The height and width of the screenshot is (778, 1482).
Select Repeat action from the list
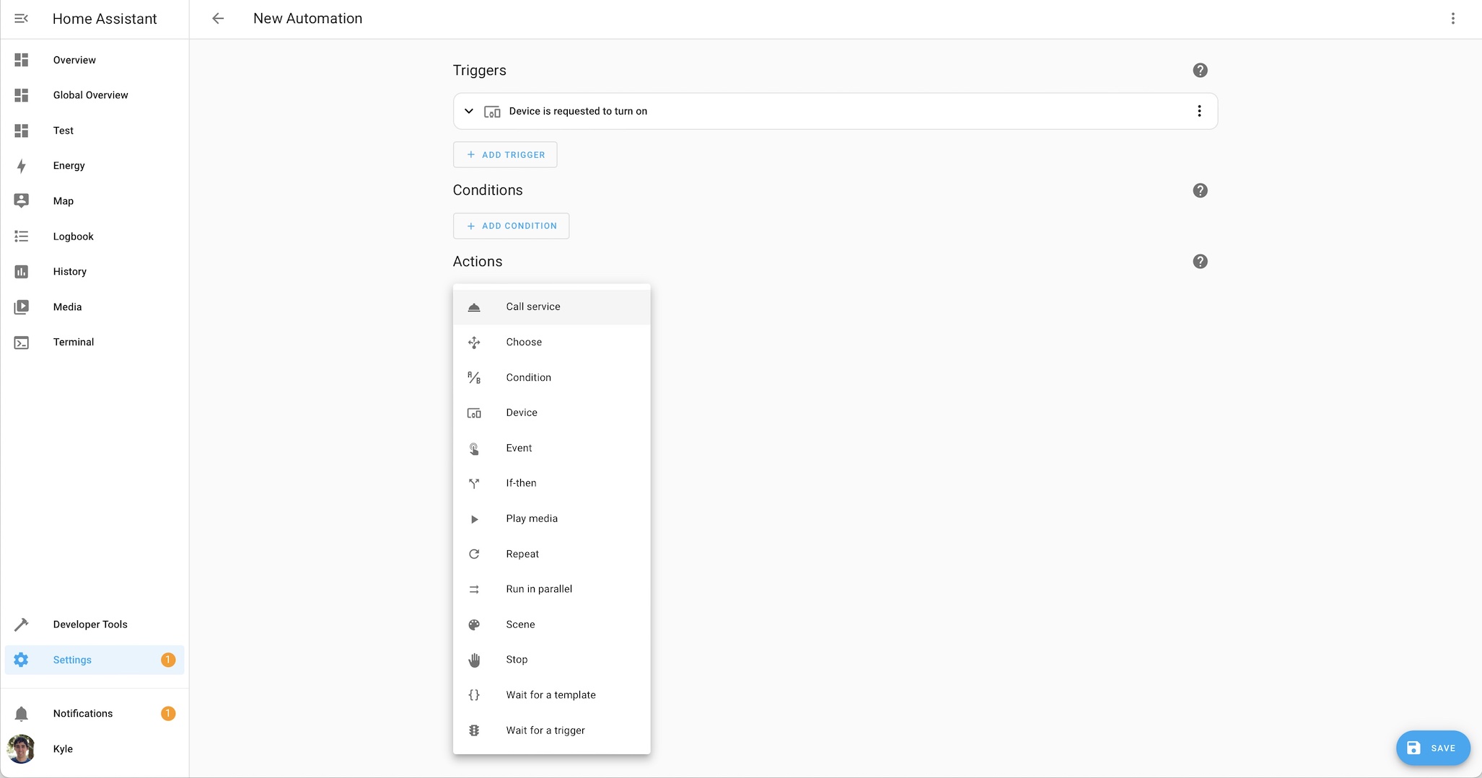click(x=552, y=554)
